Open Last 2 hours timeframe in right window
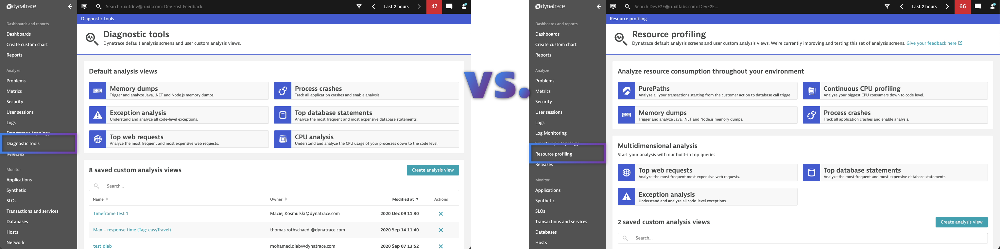The height and width of the screenshot is (249, 1000). 924,7
